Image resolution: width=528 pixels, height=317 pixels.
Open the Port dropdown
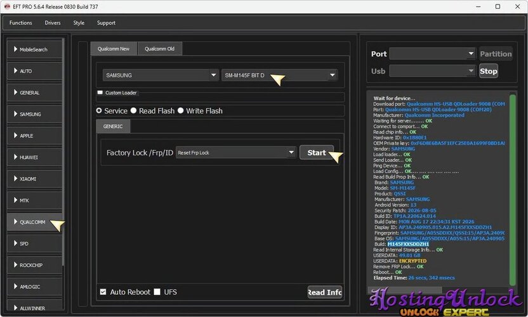[x=432, y=53]
